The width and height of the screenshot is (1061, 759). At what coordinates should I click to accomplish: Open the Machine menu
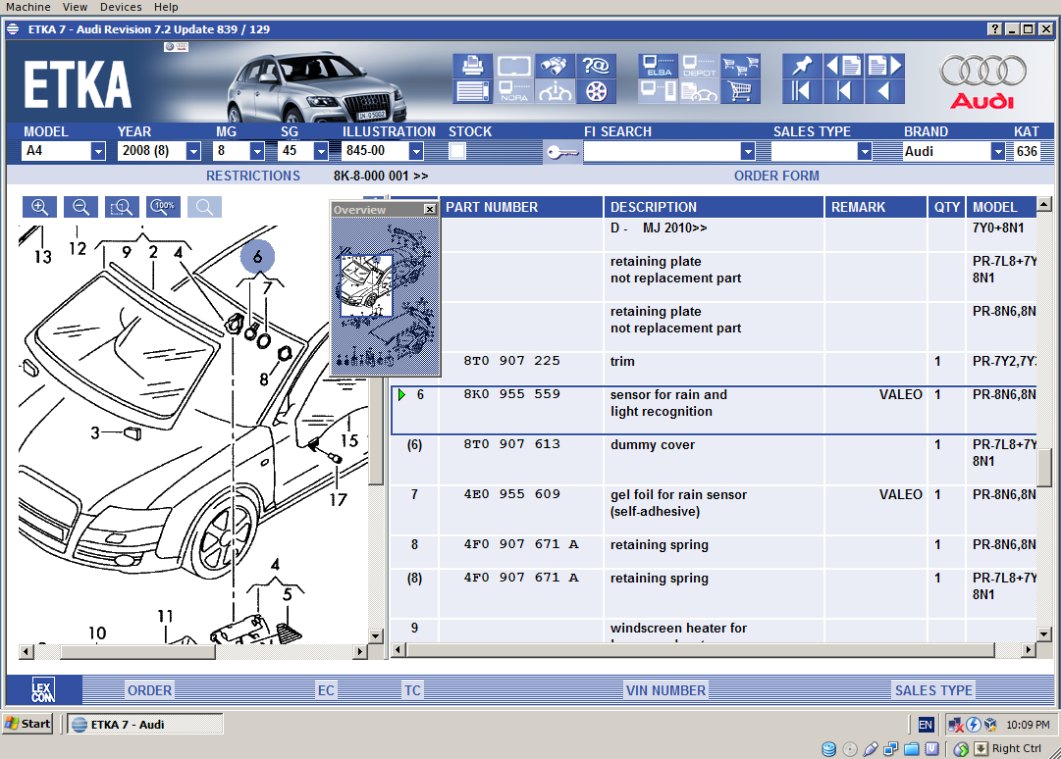28,7
